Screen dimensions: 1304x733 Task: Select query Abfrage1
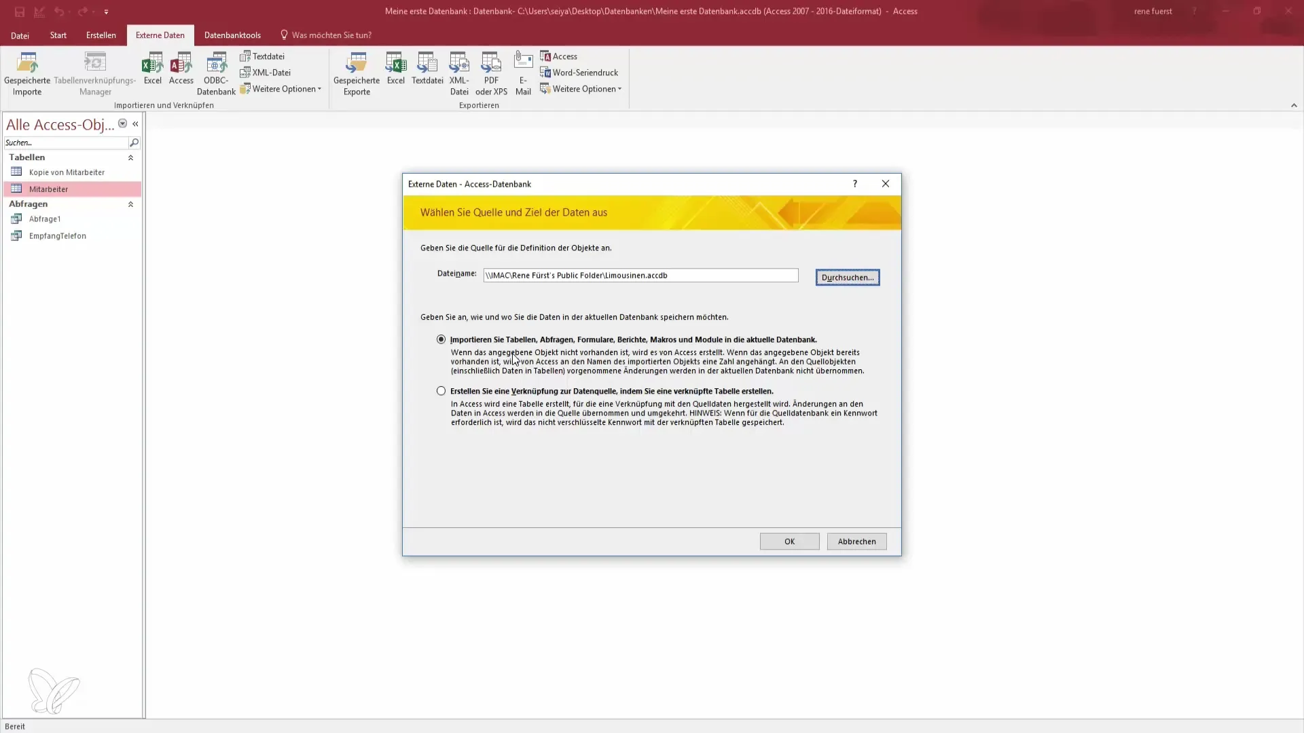(72, 219)
